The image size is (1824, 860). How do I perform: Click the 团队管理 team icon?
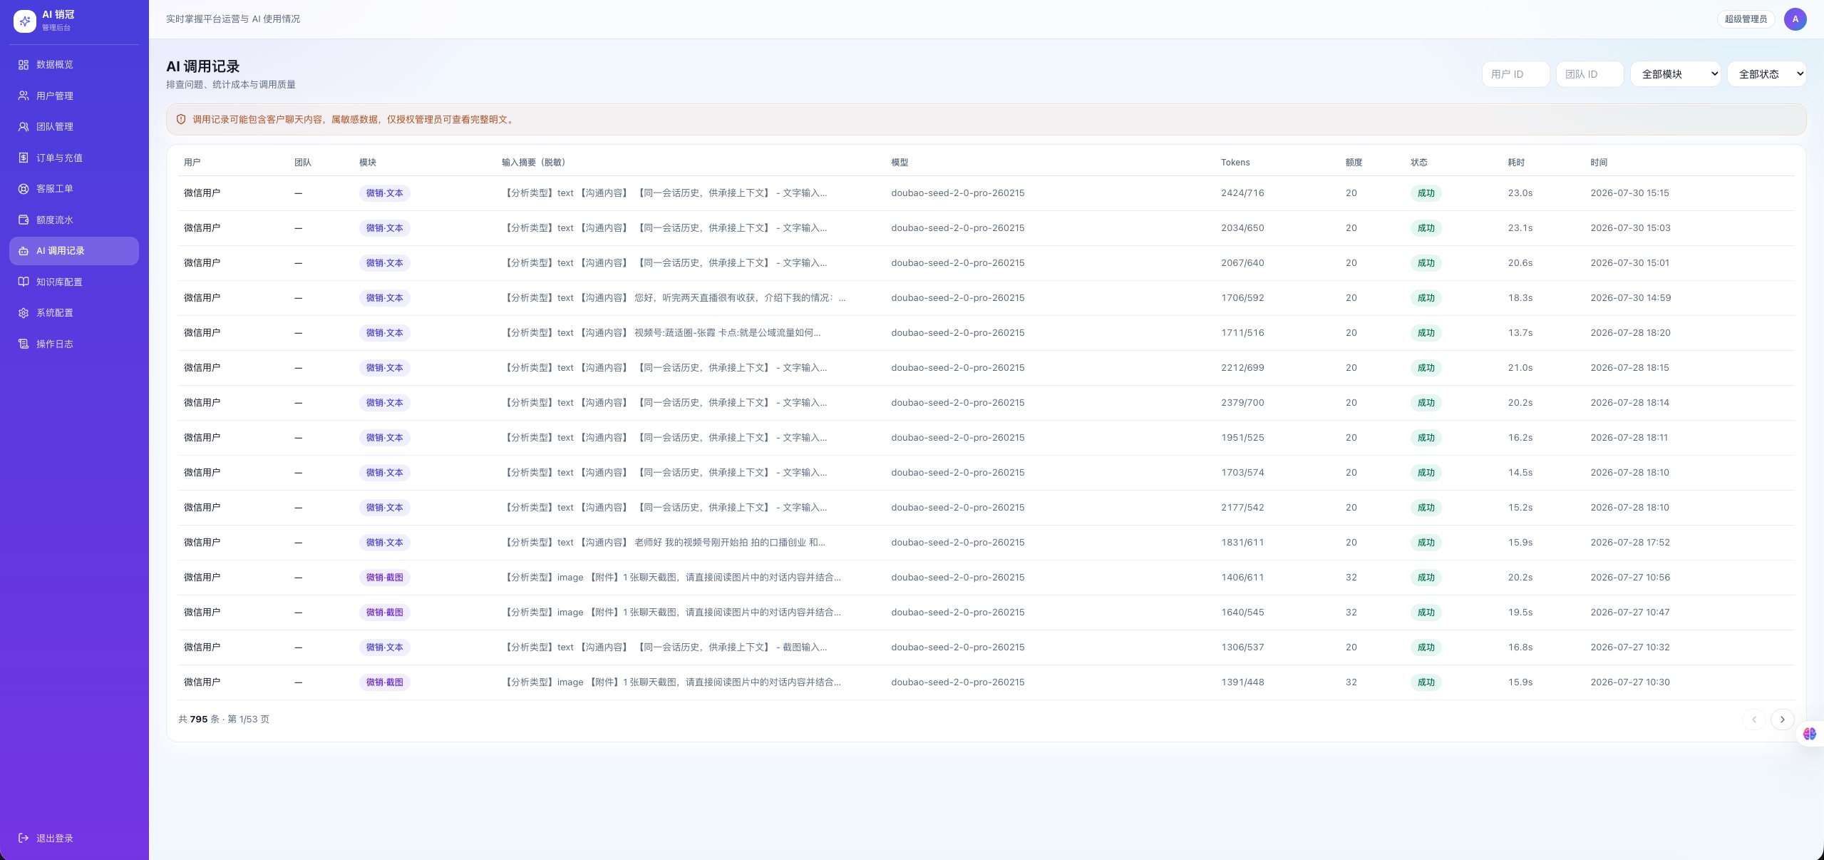click(24, 127)
